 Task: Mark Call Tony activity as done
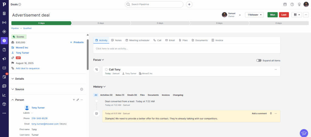pyautogui.click(x=106, y=70)
